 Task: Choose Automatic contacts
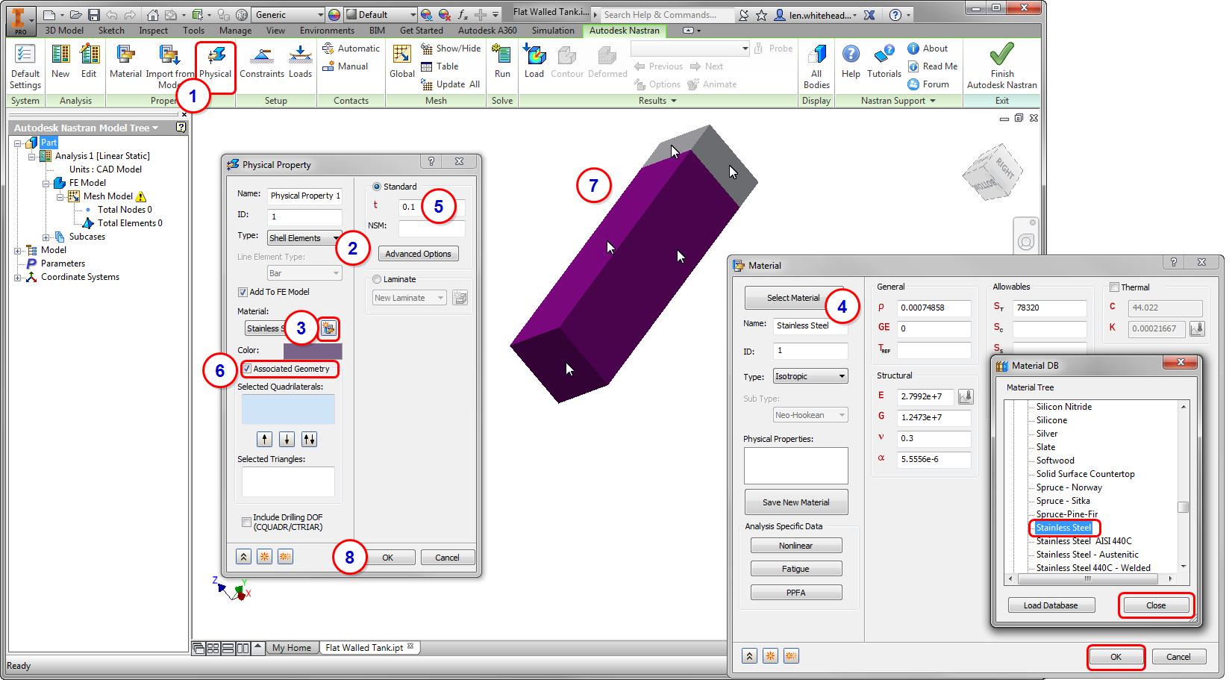(351, 49)
